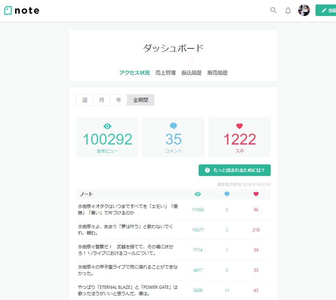This screenshot has width=336, height=300.
Task: Click heart icon above 1222
Action: click(x=239, y=126)
